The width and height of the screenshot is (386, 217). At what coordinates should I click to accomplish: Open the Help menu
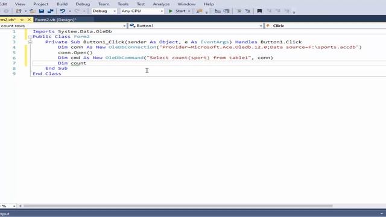pyautogui.click(x=209, y=4)
